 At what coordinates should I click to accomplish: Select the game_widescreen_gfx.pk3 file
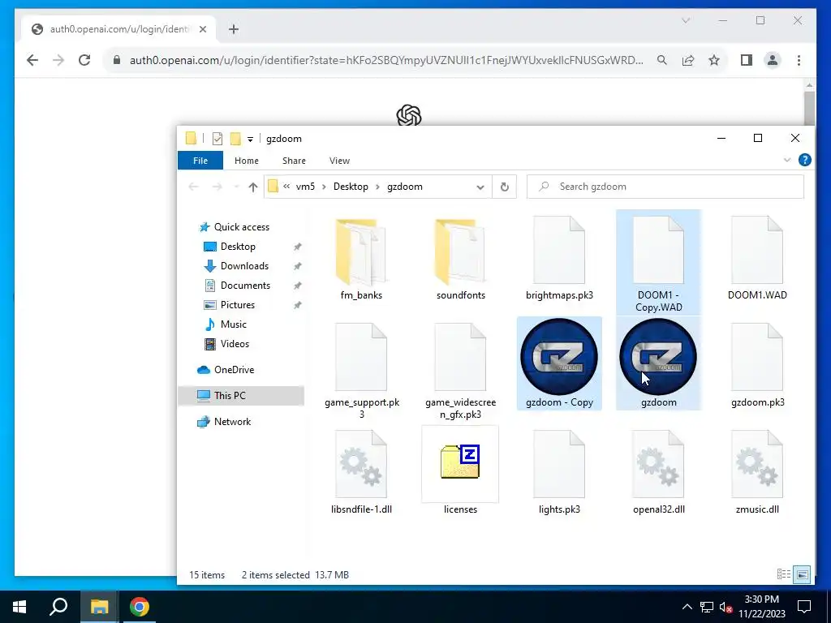tap(460, 370)
